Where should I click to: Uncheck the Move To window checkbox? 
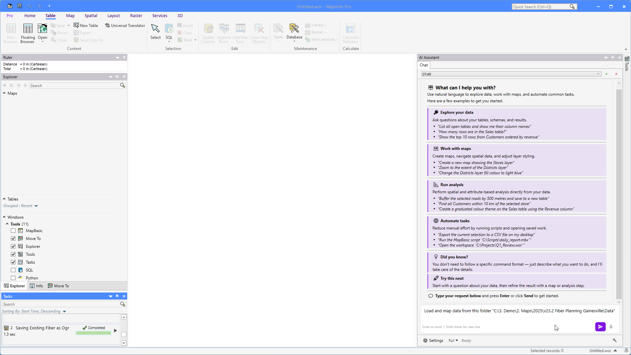coord(13,239)
